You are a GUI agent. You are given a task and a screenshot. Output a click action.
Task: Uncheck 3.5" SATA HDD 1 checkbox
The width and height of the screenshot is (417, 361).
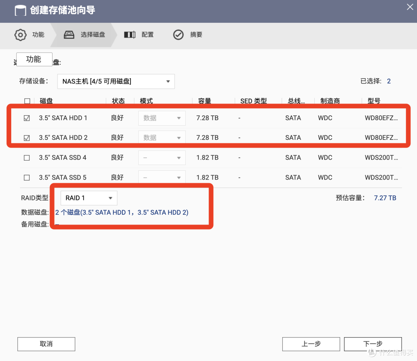(27, 118)
